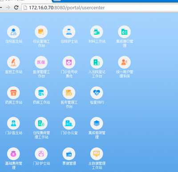Image resolution: width=178 pixels, height=172 pixels.
Task: Launch the 基础费用管理 money bag icon
Action: pos(13,154)
